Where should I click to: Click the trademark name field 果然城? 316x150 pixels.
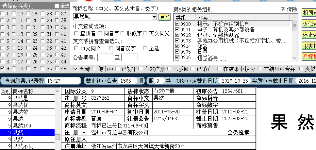[x=113, y=17]
